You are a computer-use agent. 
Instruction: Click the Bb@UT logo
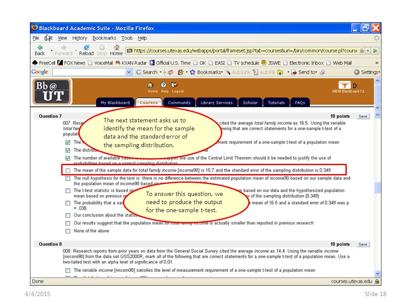52,92
